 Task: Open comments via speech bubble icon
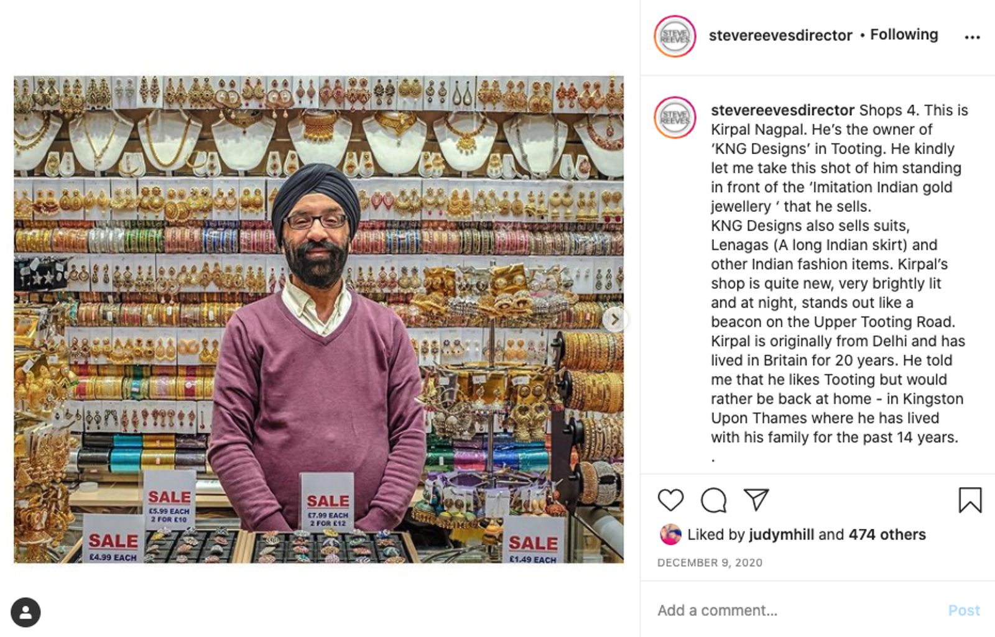(x=713, y=500)
